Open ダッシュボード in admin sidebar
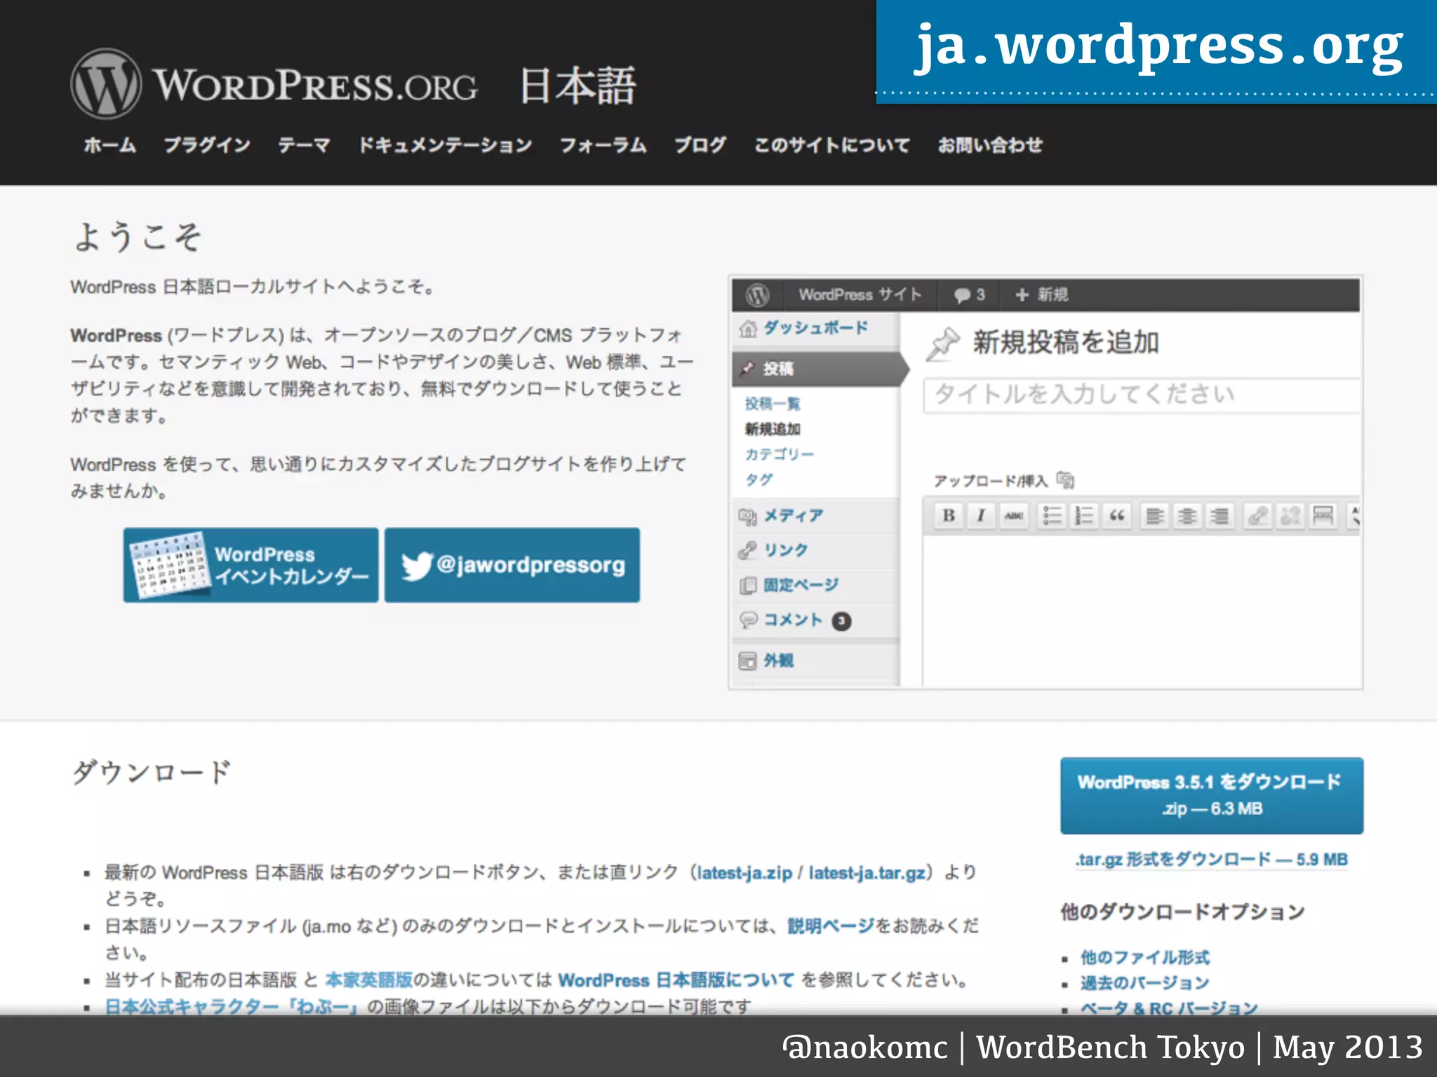 coord(815,328)
